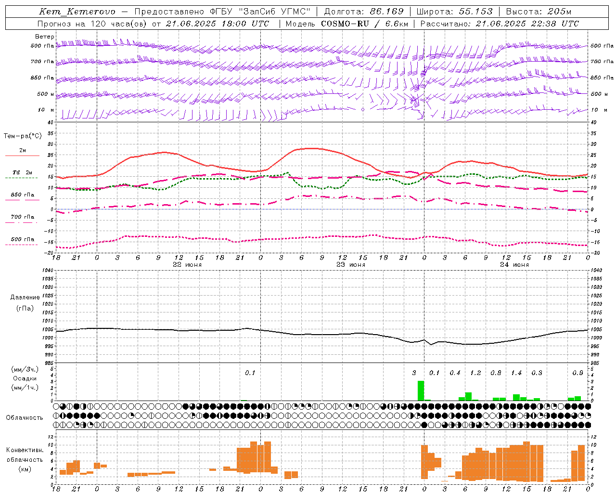
Task: Click the 23 июня date label
Action: coord(351,265)
